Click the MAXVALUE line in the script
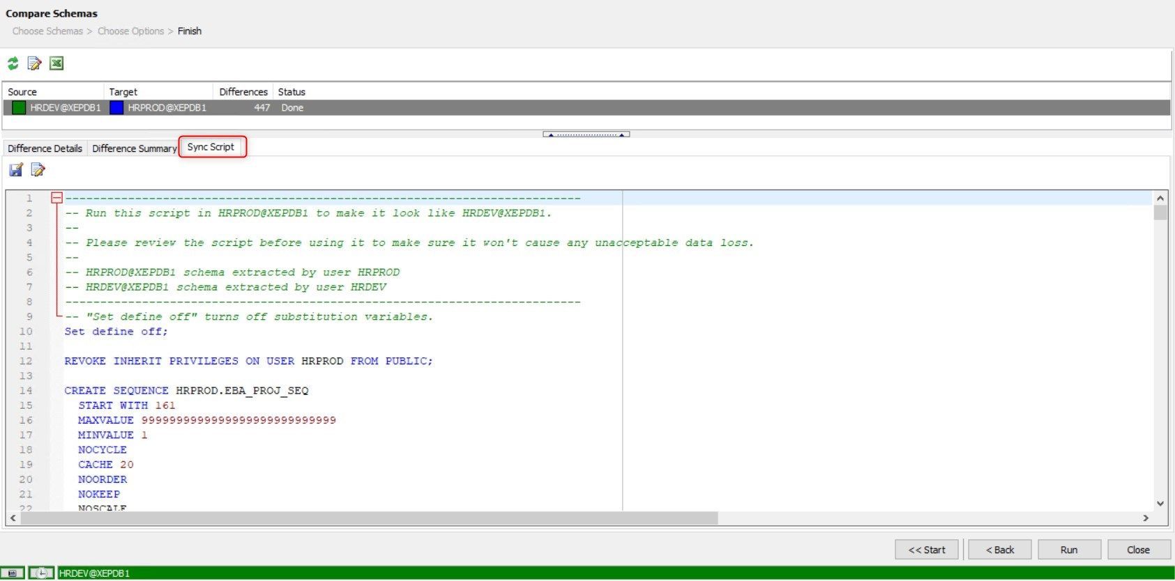 (x=206, y=420)
